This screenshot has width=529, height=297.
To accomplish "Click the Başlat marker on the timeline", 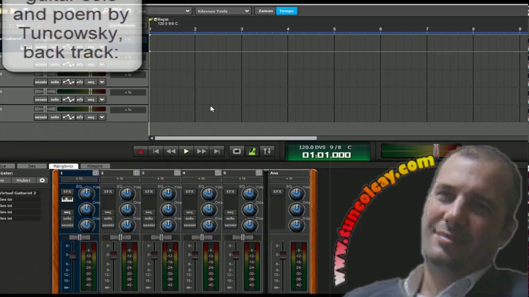I will coord(161,19).
